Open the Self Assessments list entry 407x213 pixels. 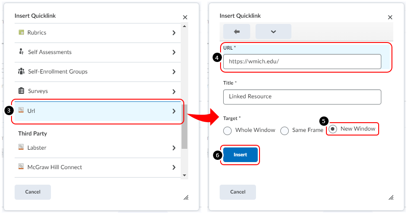97,52
